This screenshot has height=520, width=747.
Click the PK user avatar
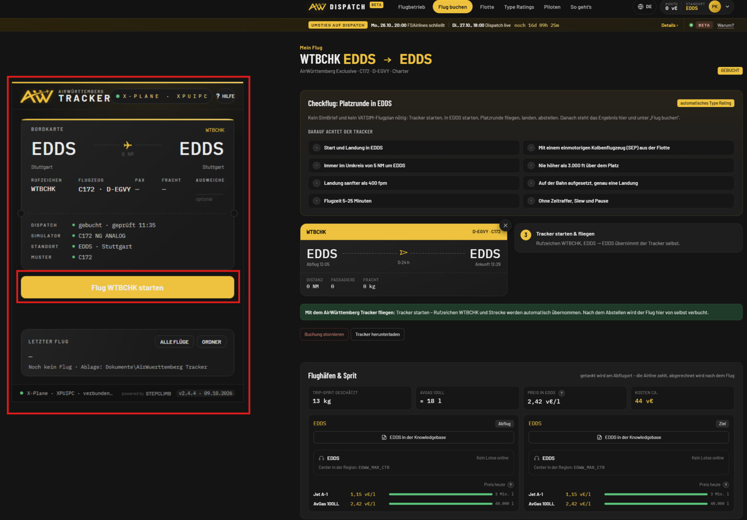[x=715, y=7]
